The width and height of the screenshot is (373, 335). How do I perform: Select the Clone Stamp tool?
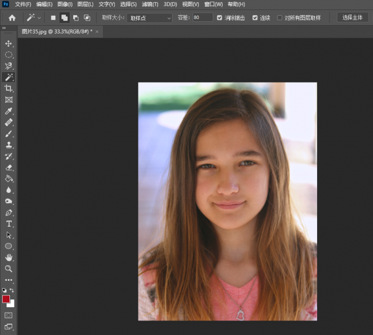[8, 145]
